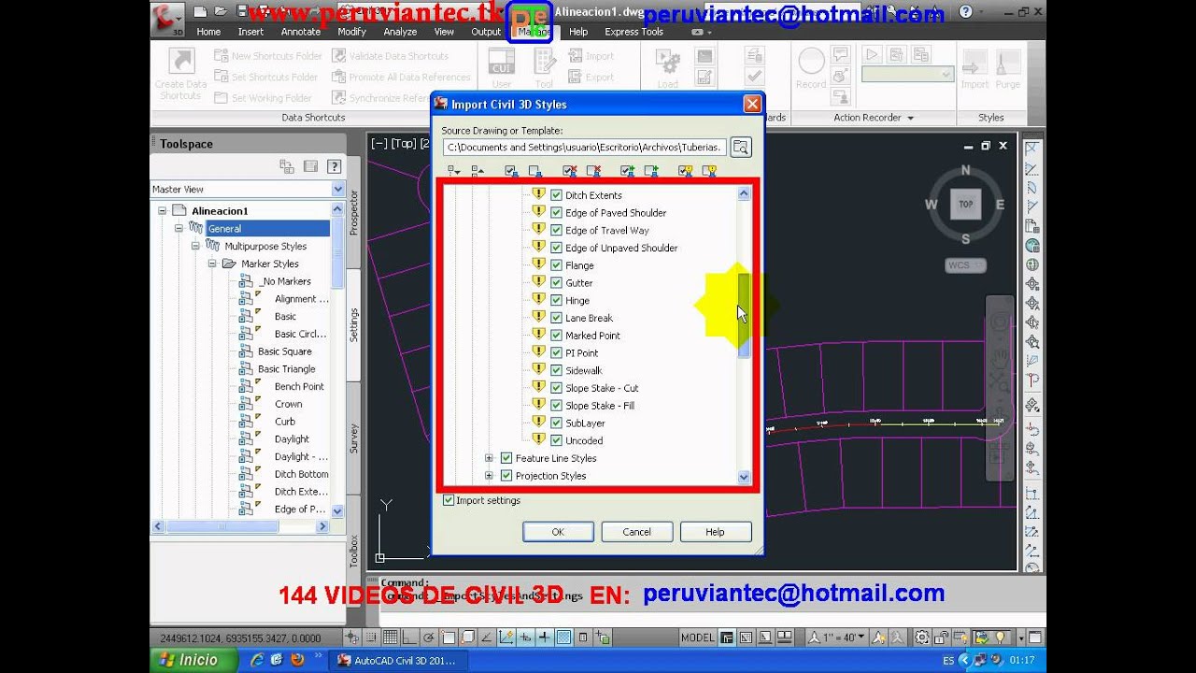Uncheck the Gutter checkbox

(x=557, y=283)
